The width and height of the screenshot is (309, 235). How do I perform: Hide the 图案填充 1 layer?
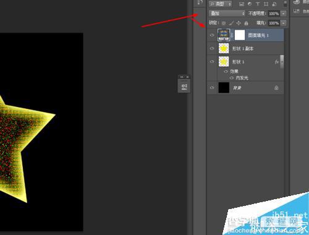click(212, 35)
